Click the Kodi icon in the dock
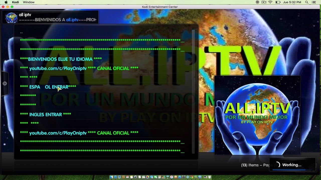Image resolution: width=321 pixels, height=180 pixels. [188, 177]
